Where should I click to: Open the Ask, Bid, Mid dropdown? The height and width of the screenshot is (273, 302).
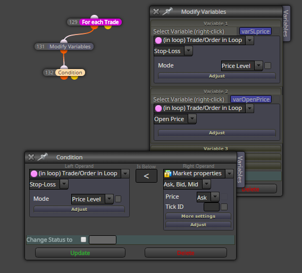point(206,184)
